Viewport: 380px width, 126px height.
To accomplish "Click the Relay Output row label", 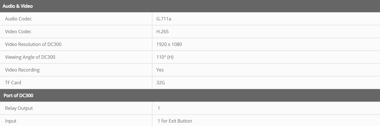I will pyautogui.click(x=19, y=108).
